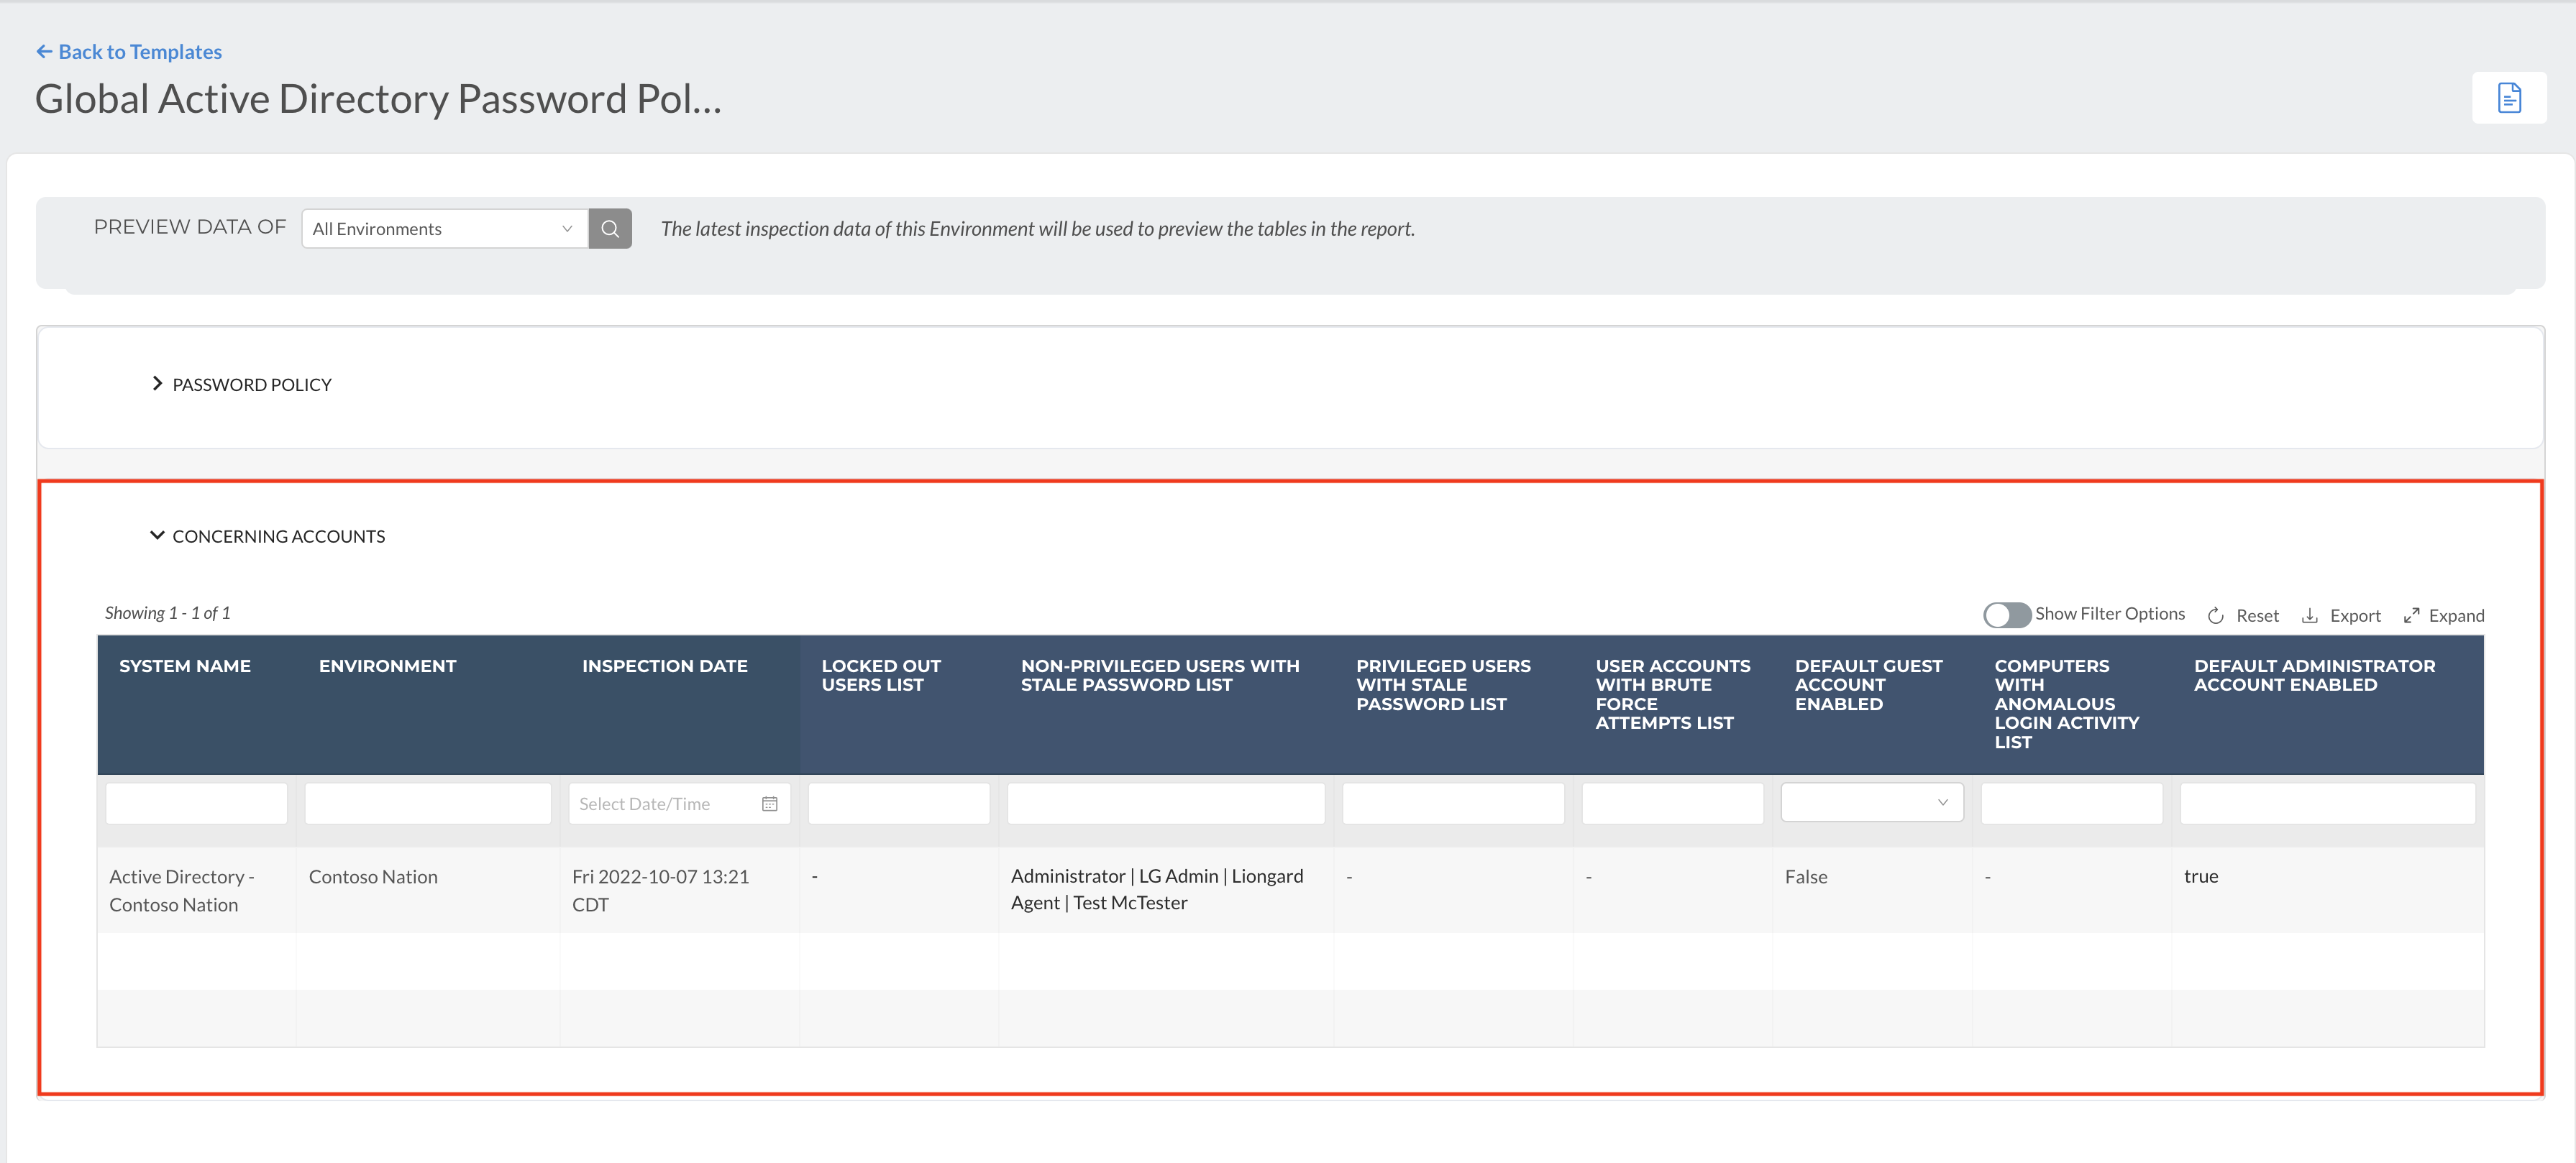Sort by Locked Out Users List header
The image size is (2576, 1163).
tap(880, 674)
